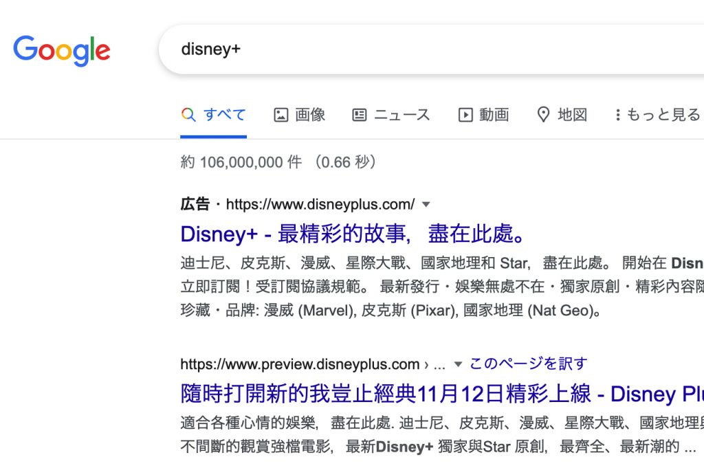Viewport: 704px width, 468px height.
Task: Click the map pin icon beside 地図
Action: click(543, 115)
